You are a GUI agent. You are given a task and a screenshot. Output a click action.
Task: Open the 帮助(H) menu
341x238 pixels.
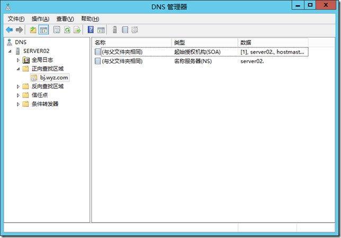tap(90, 19)
